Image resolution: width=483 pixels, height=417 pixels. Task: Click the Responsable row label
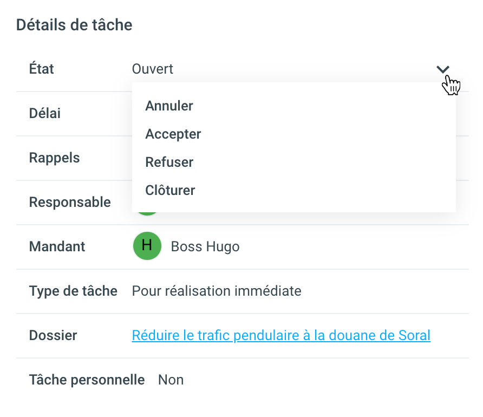[70, 203]
